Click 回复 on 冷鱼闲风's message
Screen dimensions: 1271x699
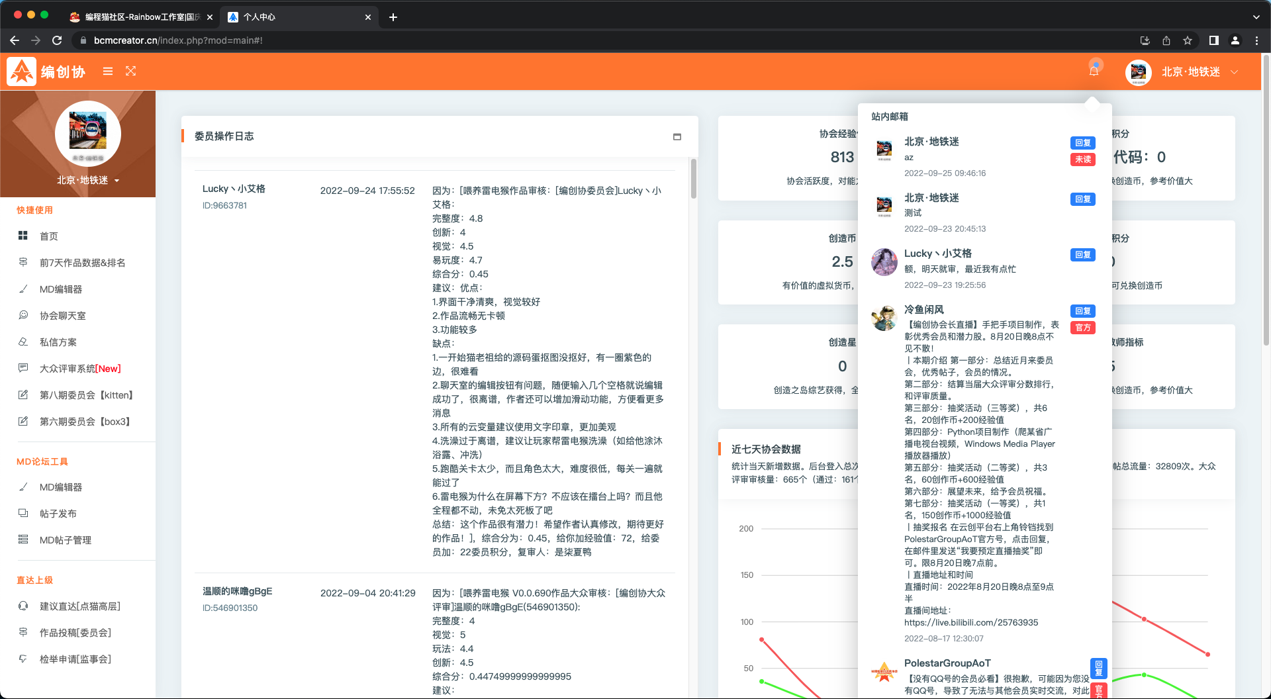pos(1083,311)
